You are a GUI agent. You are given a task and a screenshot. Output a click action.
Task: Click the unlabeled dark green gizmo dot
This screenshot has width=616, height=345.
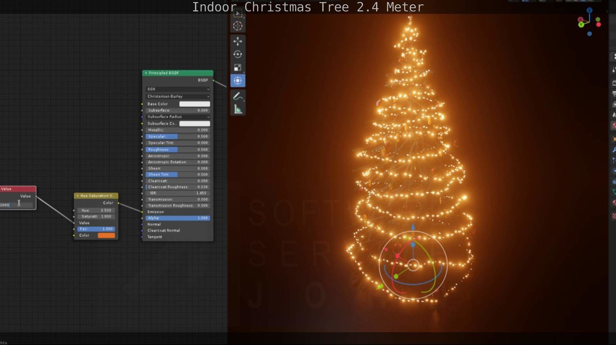tap(598, 20)
